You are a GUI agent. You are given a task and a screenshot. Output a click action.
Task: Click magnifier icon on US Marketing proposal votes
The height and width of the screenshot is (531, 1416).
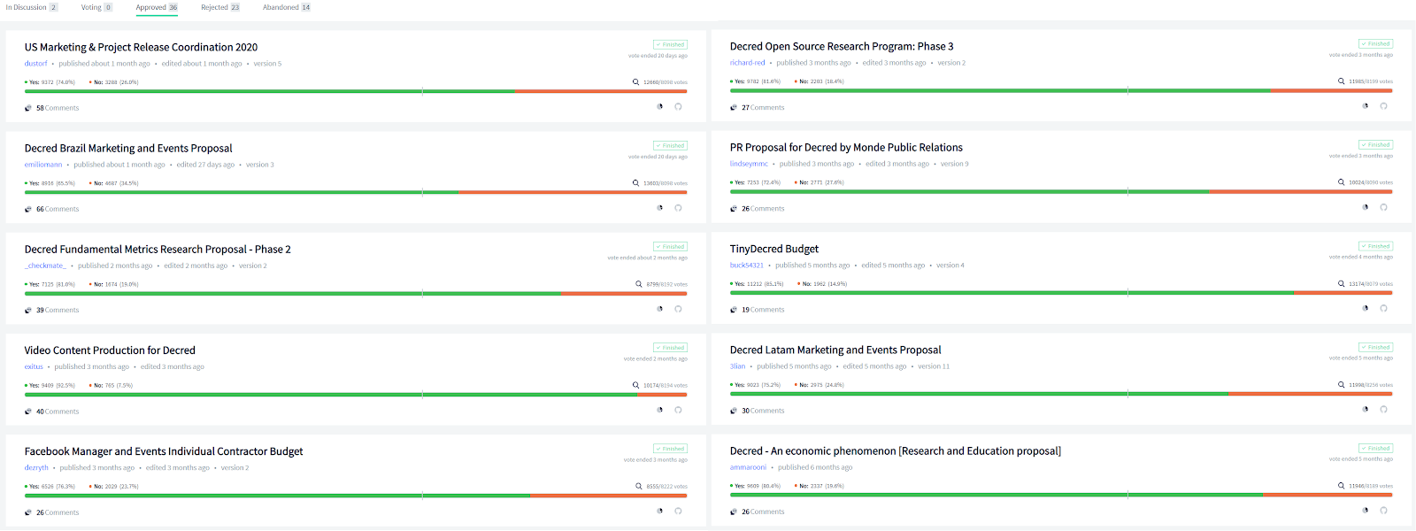[635, 82]
